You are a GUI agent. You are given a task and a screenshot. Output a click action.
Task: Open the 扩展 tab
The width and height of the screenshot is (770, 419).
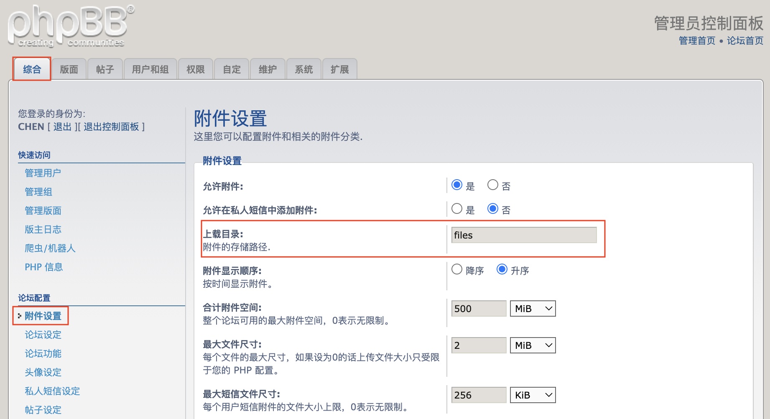click(339, 69)
